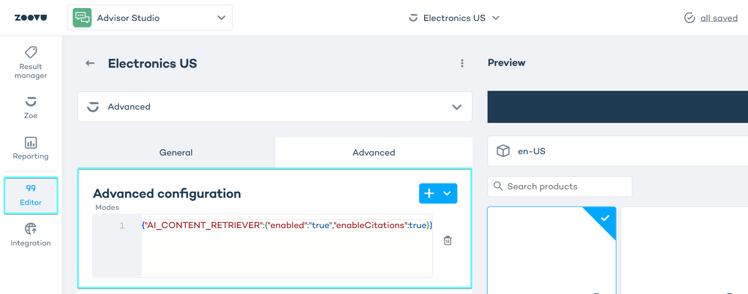748x294 pixels.
Task: Switch to the Advanced tab
Action: (374, 152)
